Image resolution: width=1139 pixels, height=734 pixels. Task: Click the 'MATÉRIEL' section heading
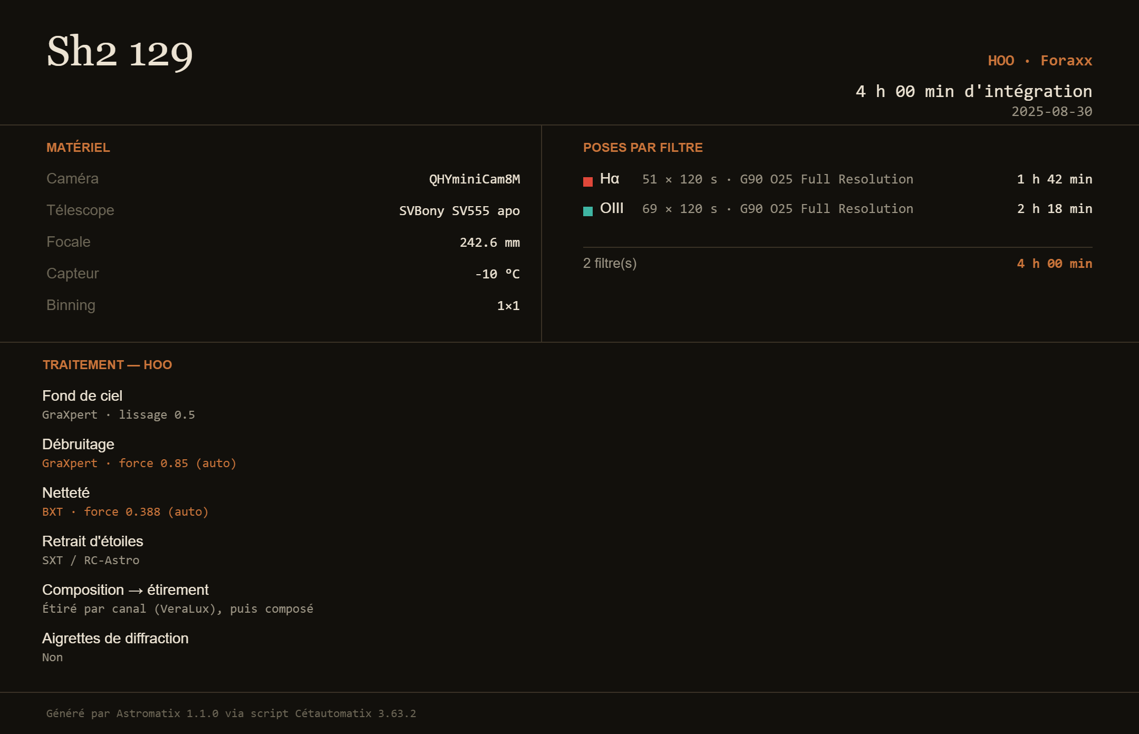[78, 148]
